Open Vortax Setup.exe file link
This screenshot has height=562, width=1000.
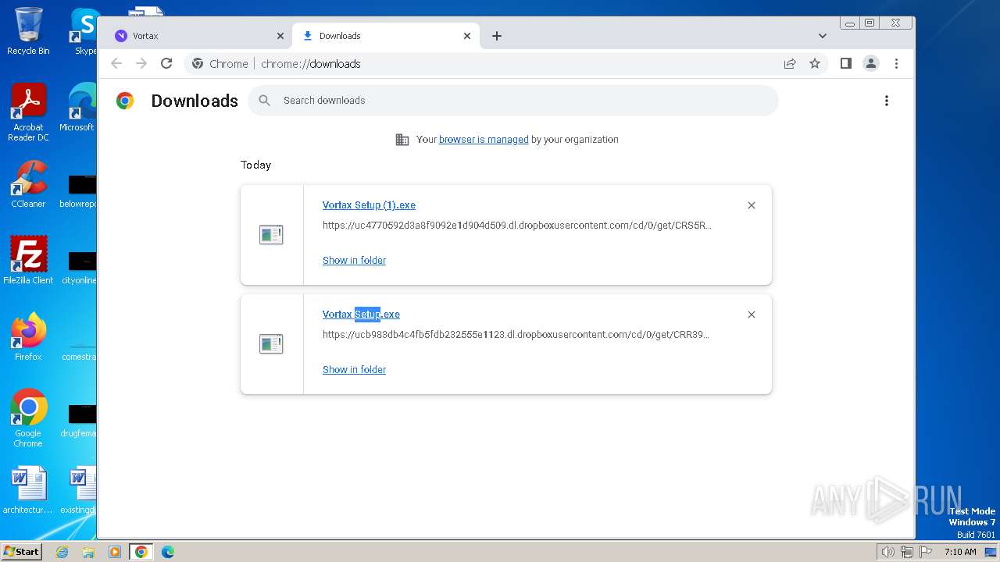[361, 315]
